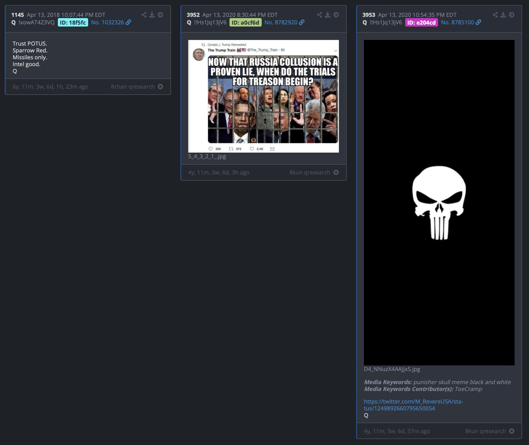Remove 8chan qresearch filter icon on post 1145

click(x=160, y=86)
